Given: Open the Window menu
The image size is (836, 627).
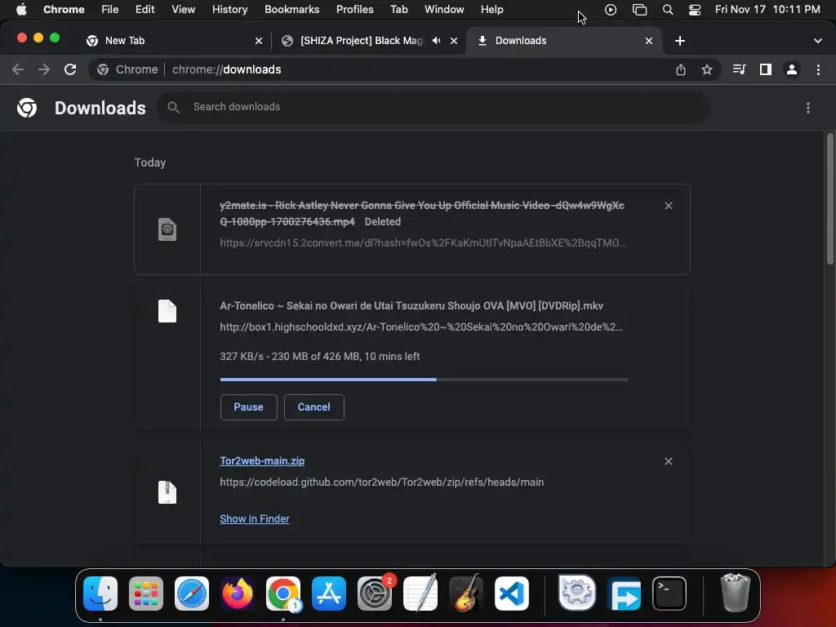Looking at the screenshot, I should (x=444, y=9).
